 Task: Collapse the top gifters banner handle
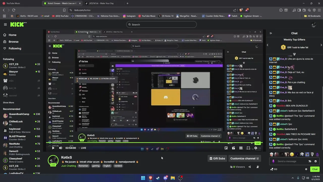coord(294,54)
